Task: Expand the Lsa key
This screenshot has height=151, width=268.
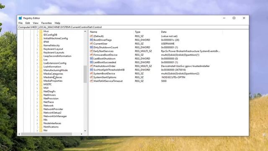Action: click(37, 60)
